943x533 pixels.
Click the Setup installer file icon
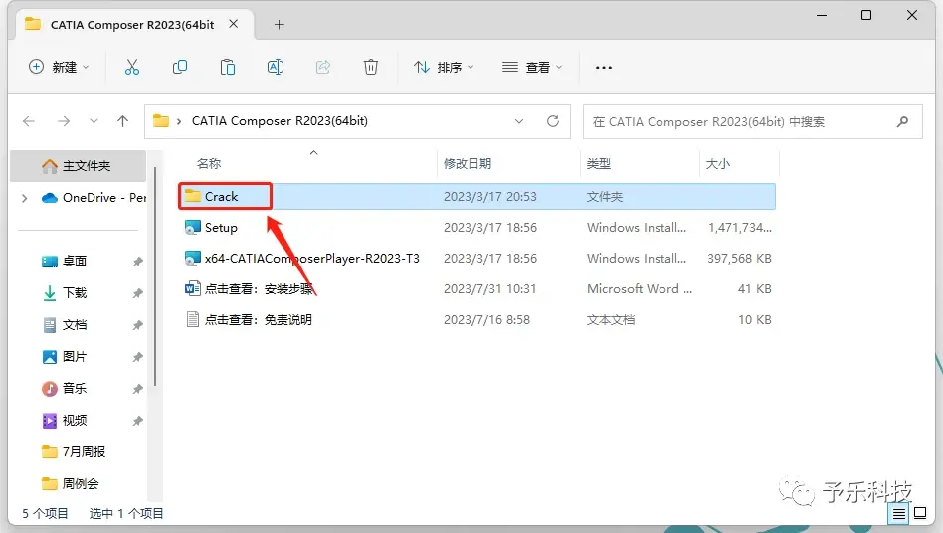pyautogui.click(x=192, y=227)
